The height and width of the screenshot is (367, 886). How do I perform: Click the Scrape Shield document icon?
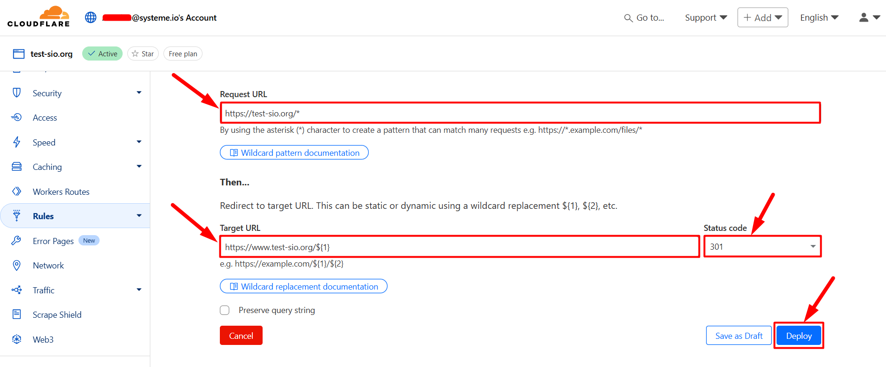tap(16, 314)
